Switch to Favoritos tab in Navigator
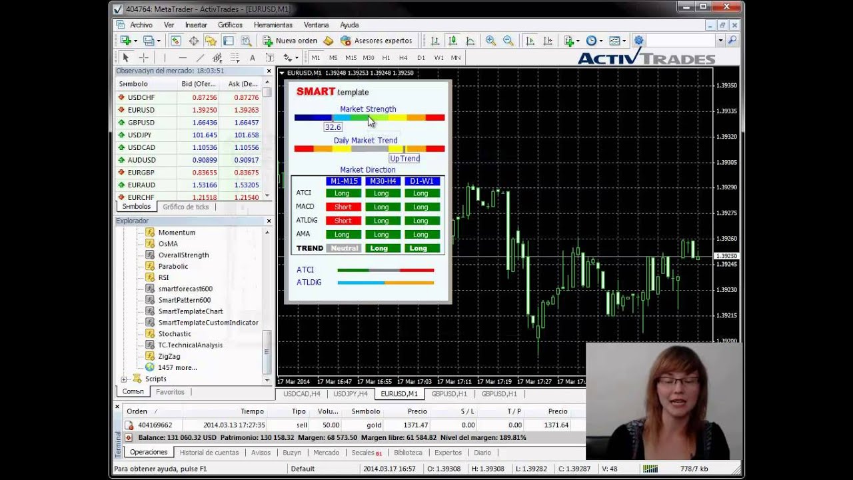This screenshot has height=480, width=853. tap(170, 392)
